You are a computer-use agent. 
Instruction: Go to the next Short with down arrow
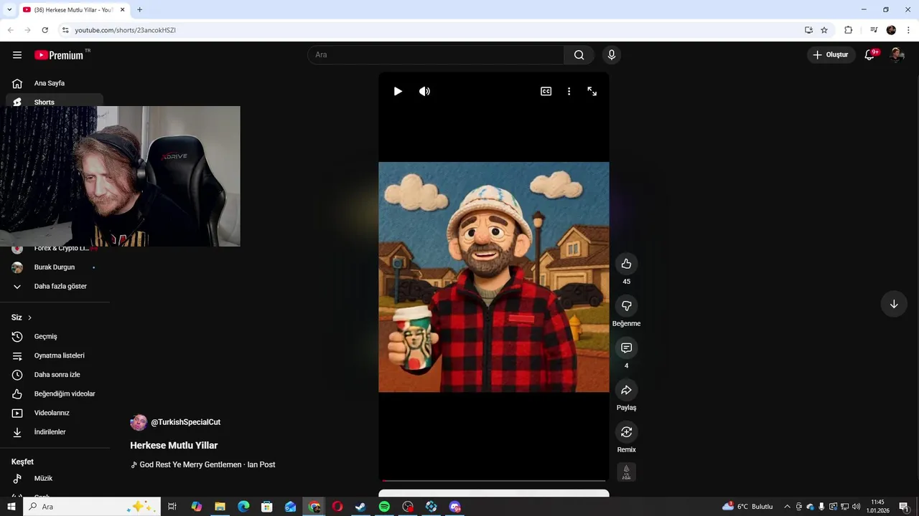coord(894,304)
